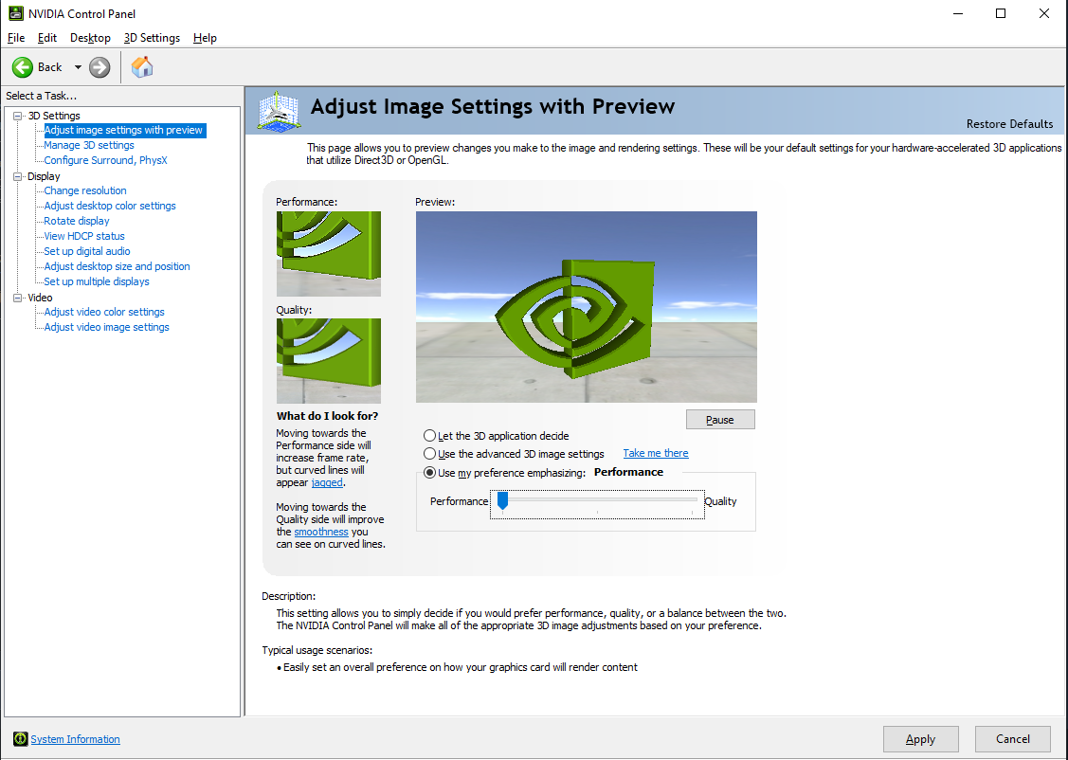Screen dimensions: 1068x760
Task: Click Restore Defaults
Action: (1009, 124)
